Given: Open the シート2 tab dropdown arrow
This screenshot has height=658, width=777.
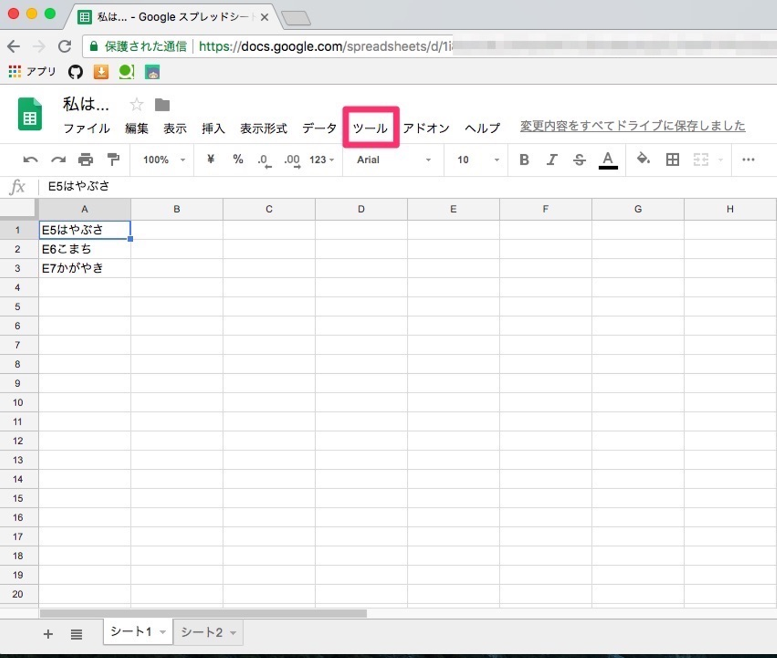Looking at the screenshot, I should click(233, 633).
